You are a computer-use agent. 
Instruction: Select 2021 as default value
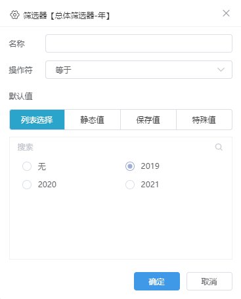click(x=130, y=185)
